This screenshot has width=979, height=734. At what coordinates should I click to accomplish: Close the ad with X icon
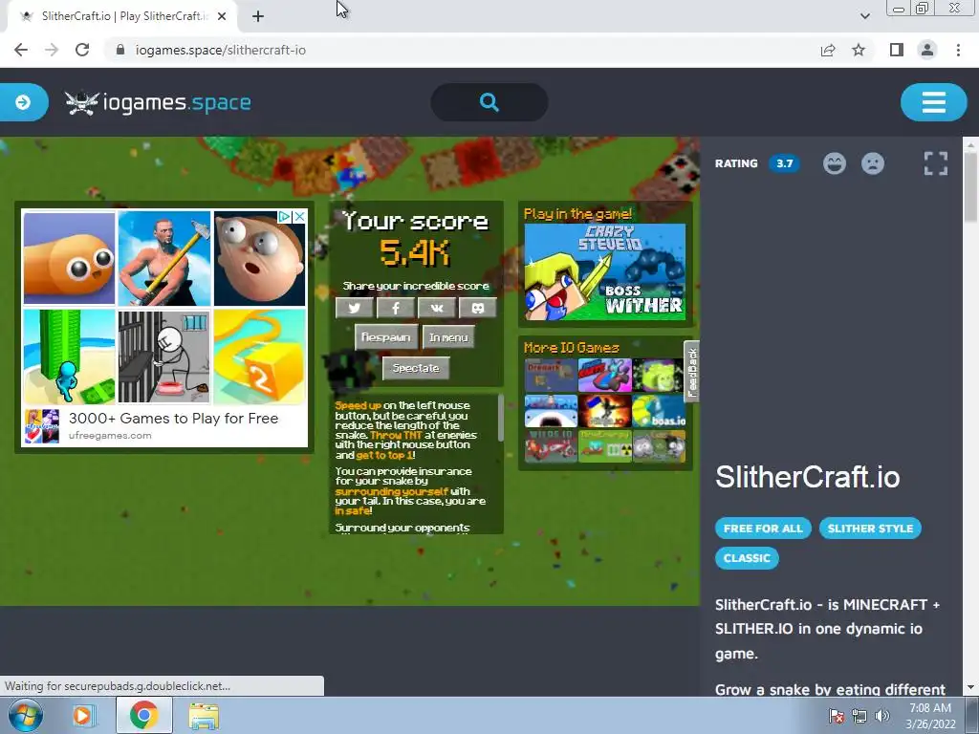(299, 217)
